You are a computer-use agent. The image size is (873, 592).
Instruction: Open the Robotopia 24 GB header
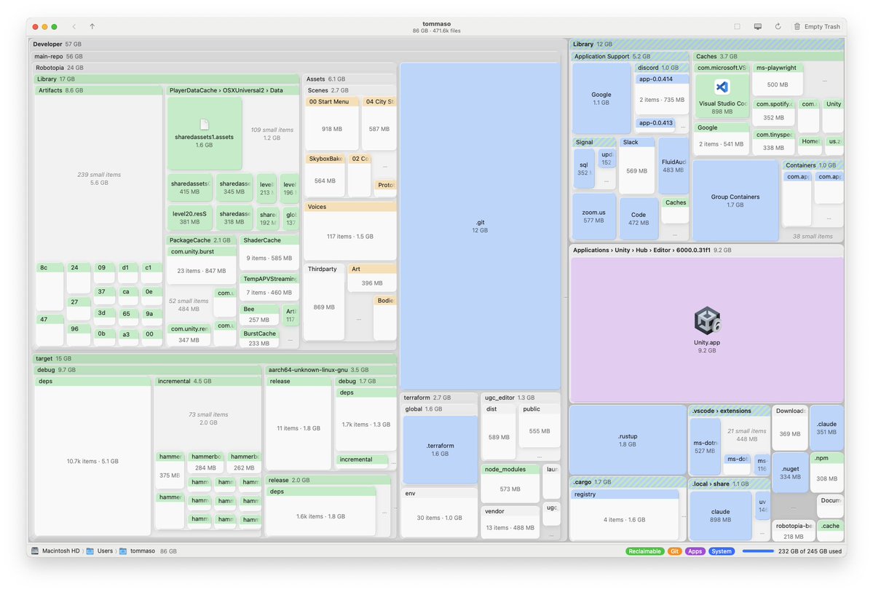(215, 68)
